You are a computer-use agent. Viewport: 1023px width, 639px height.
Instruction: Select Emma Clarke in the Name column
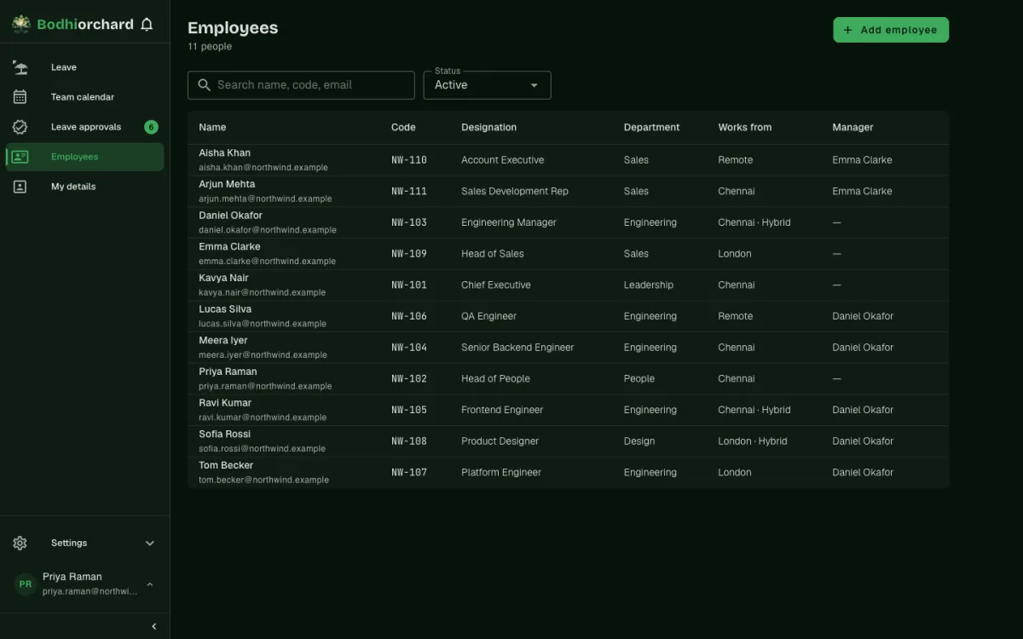[x=229, y=247]
